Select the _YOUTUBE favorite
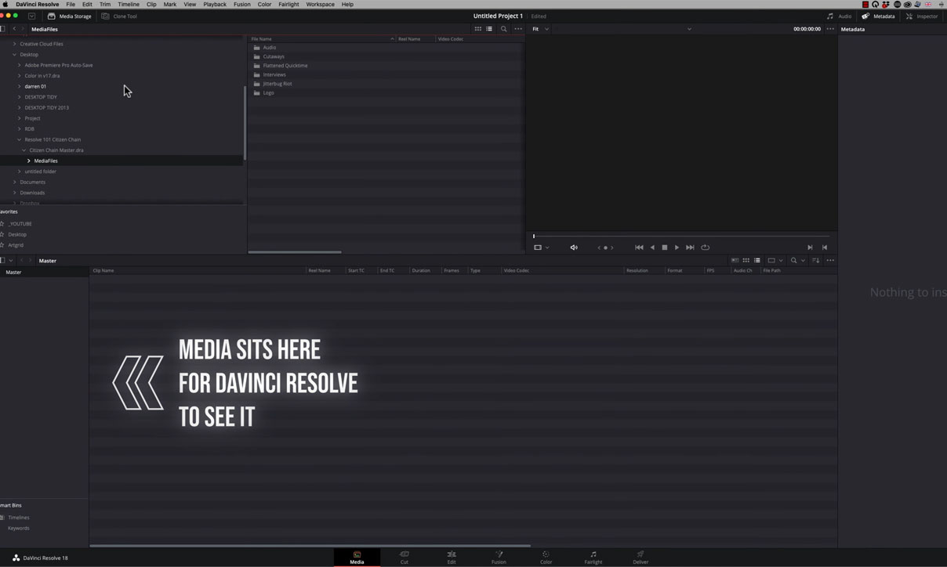 [20, 224]
